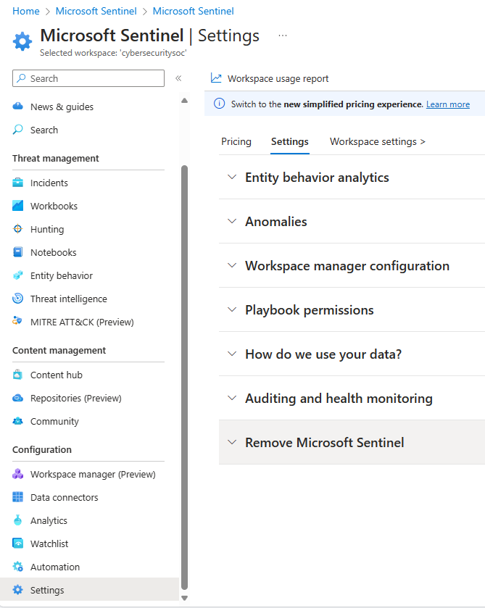
Task: Follow the Learn more link
Action: coord(448,104)
